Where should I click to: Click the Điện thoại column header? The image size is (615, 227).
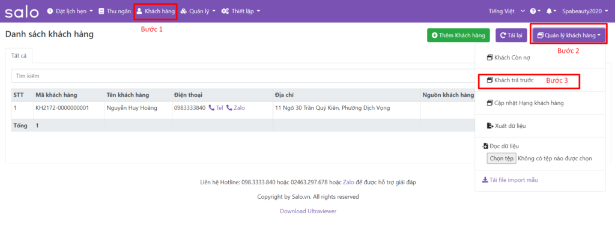click(187, 95)
